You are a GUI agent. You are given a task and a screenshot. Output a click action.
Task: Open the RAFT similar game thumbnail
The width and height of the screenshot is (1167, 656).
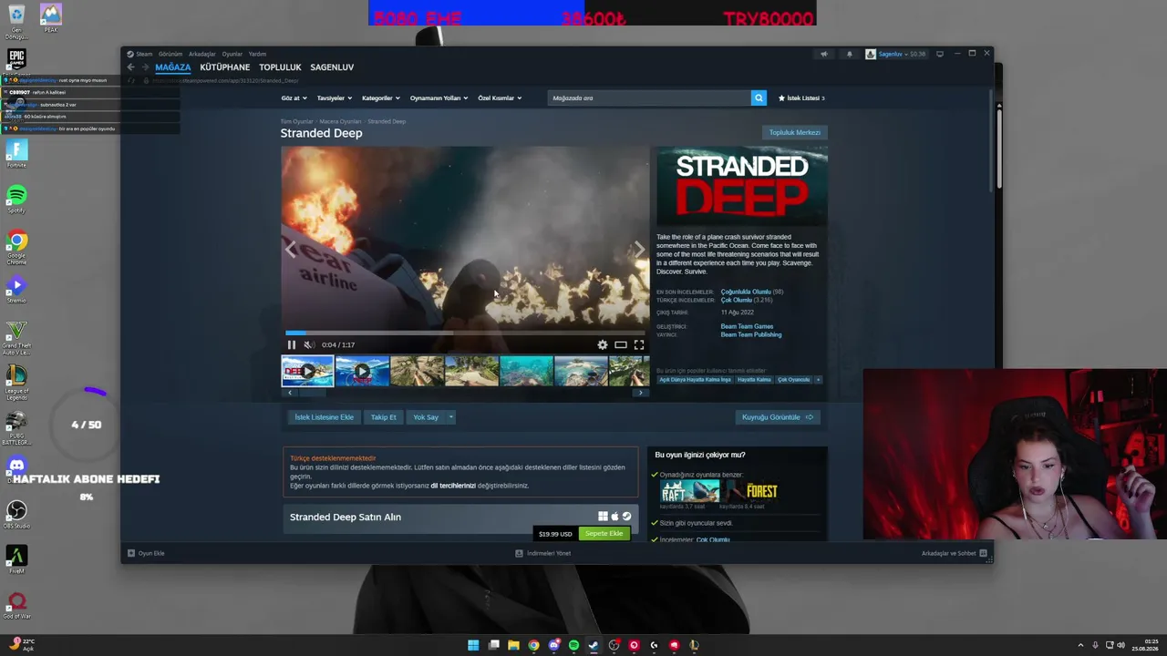click(x=689, y=492)
